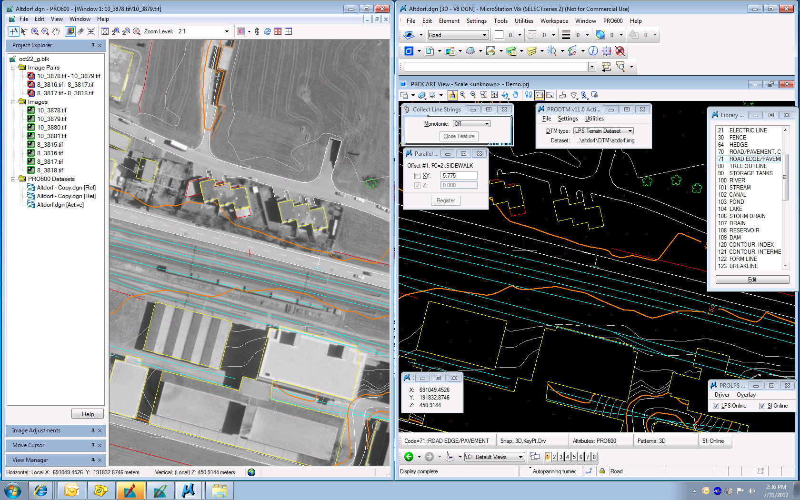800x500 pixels.
Task: Click the white active color swatch beside Road
Action: (499, 34)
